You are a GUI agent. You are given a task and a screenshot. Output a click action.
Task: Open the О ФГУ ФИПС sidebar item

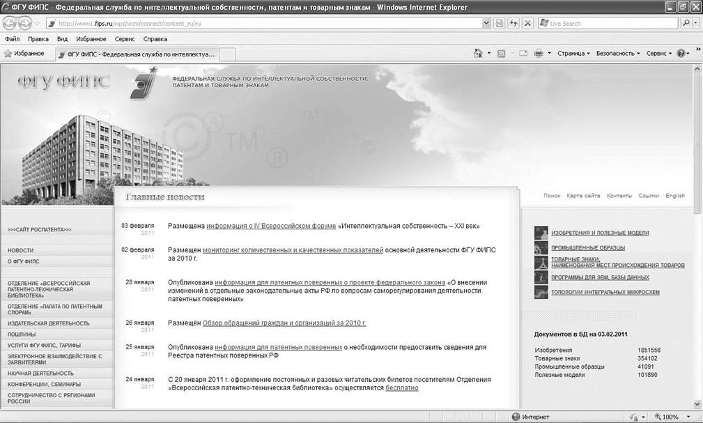pos(23,261)
